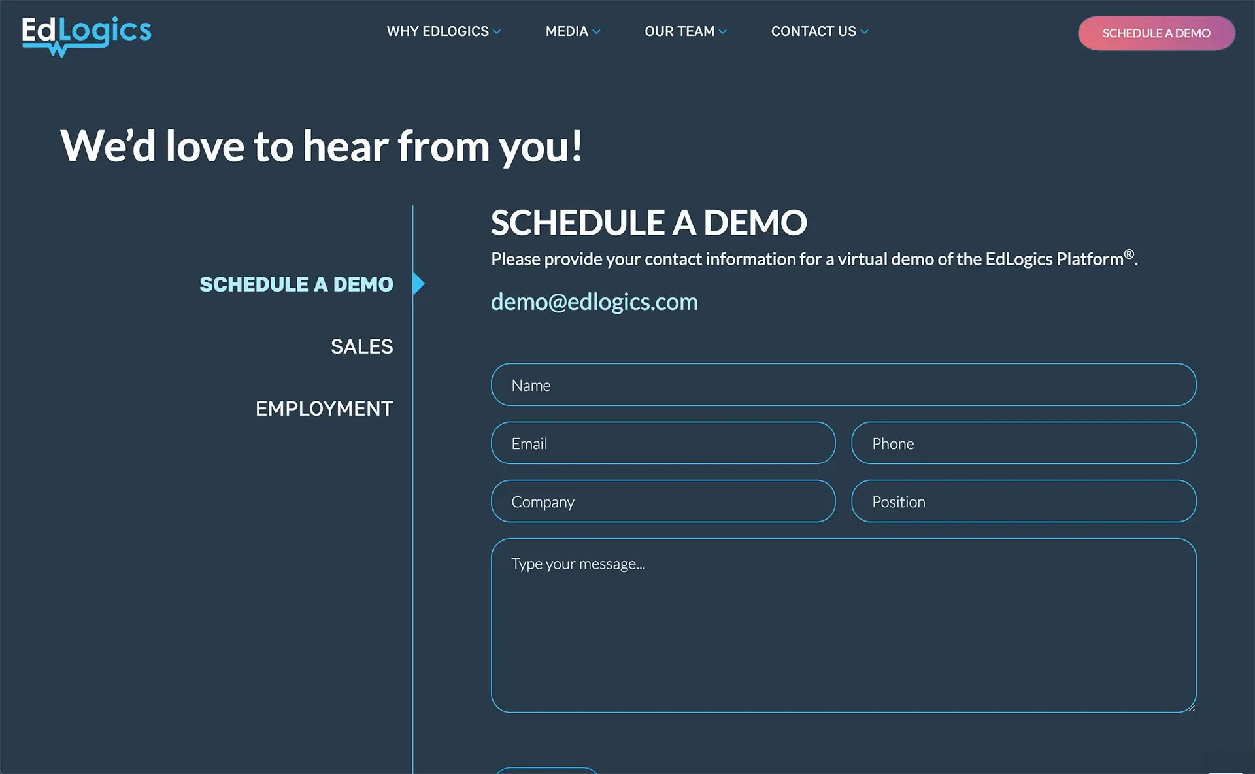Screen dimensions: 1255x774
Task: Select the Our Team menu item
Action: 679,31
